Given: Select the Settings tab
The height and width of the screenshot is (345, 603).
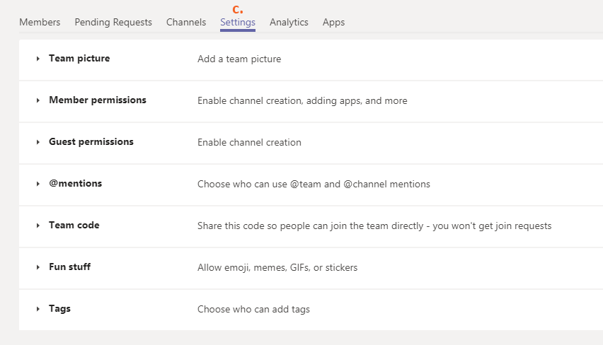Looking at the screenshot, I should tap(238, 22).
